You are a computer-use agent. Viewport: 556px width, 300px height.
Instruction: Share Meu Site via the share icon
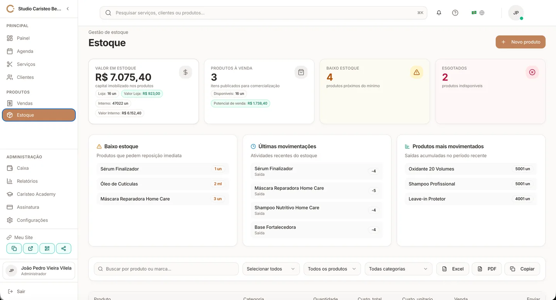pyautogui.click(x=64, y=249)
